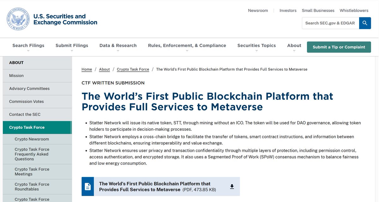Click the page heading about Metaverse platform

pyautogui.click(x=207, y=101)
